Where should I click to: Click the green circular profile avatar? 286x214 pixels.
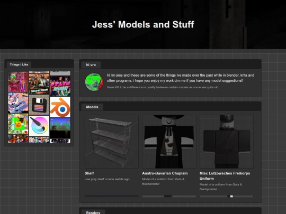point(94,82)
